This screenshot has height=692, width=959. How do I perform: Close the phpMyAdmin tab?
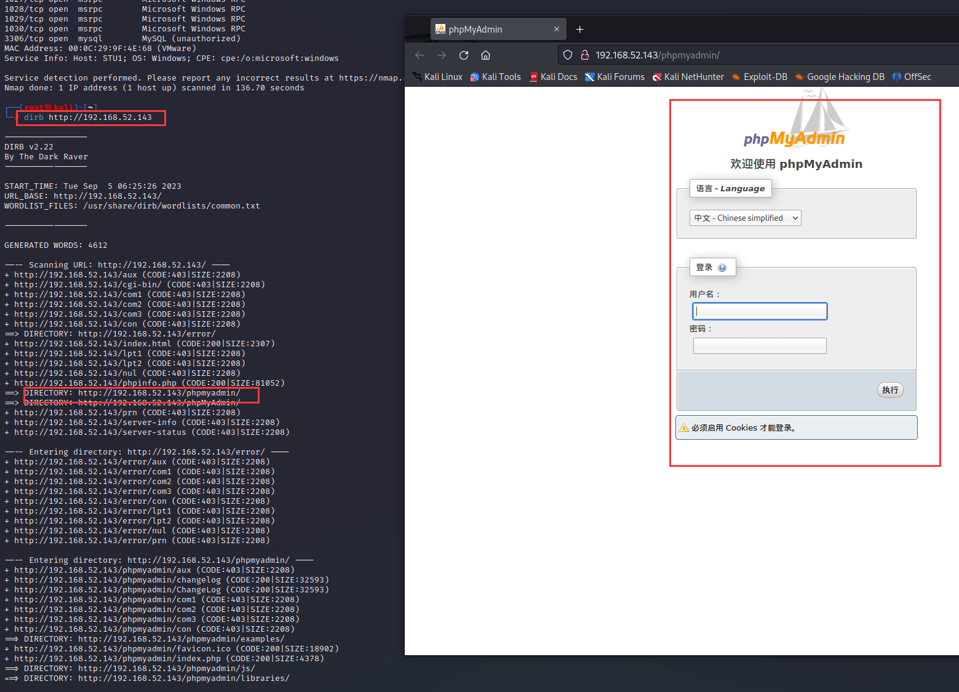pyautogui.click(x=557, y=29)
